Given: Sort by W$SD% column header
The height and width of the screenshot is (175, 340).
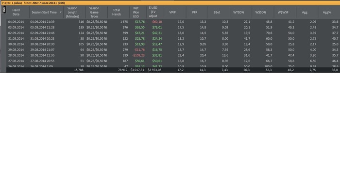Looking at the screenshot, I should (261, 12).
